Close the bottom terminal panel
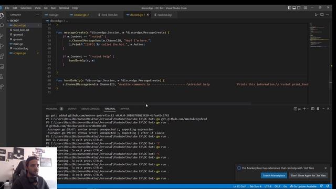Viewport: 336px width, 189px height. 328,109
